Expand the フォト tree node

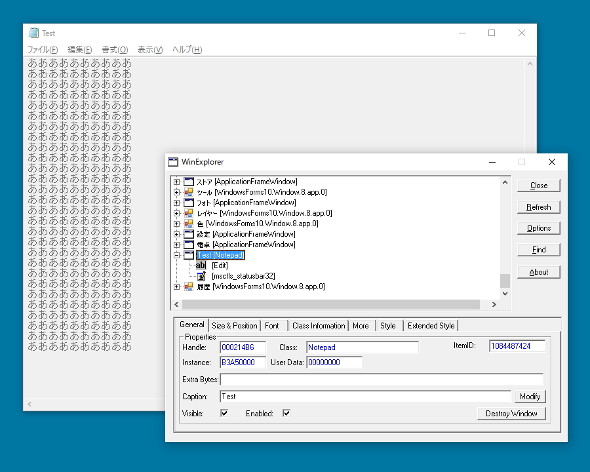pyautogui.click(x=176, y=203)
